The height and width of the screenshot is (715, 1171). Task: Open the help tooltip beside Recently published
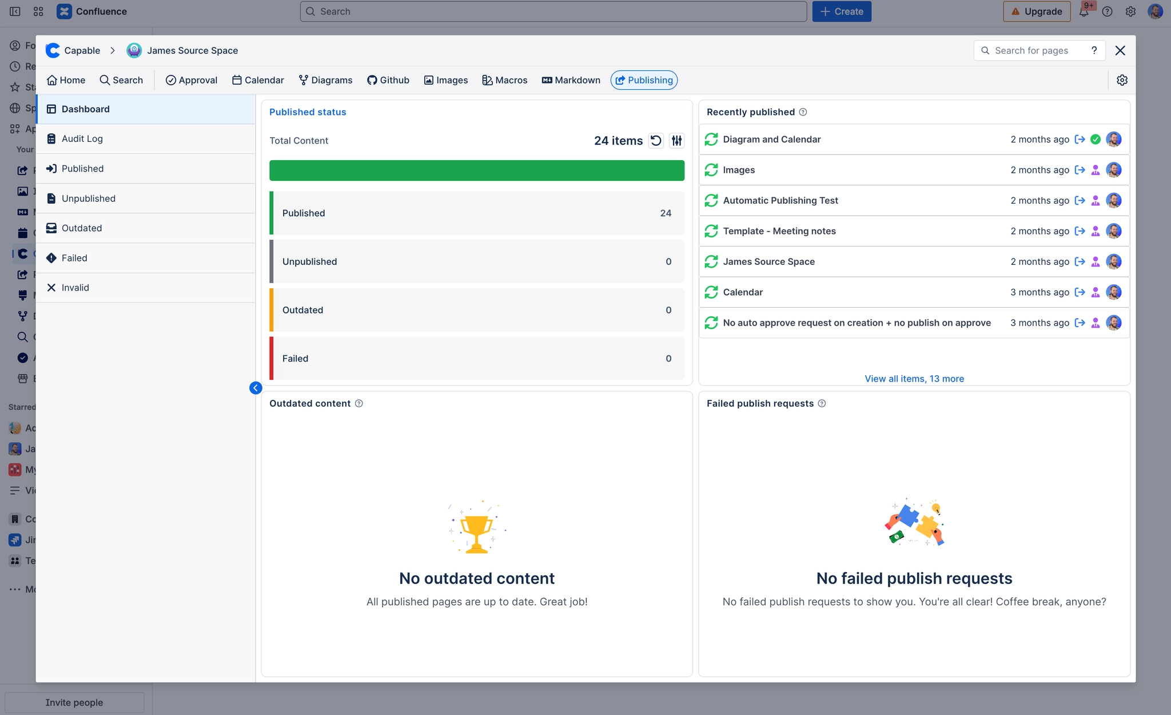(x=803, y=112)
